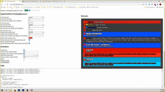Open the Second line color swatch
Screen dimensions: 165x92
30,30
